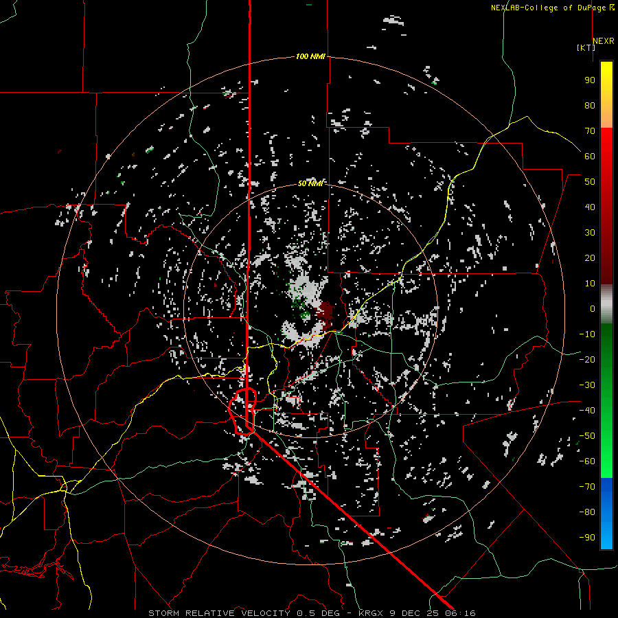The height and width of the screenshot is (618, 618).
Task: Click the dark red outbound velocity patch near radar center
Action: tap(326, 311)
